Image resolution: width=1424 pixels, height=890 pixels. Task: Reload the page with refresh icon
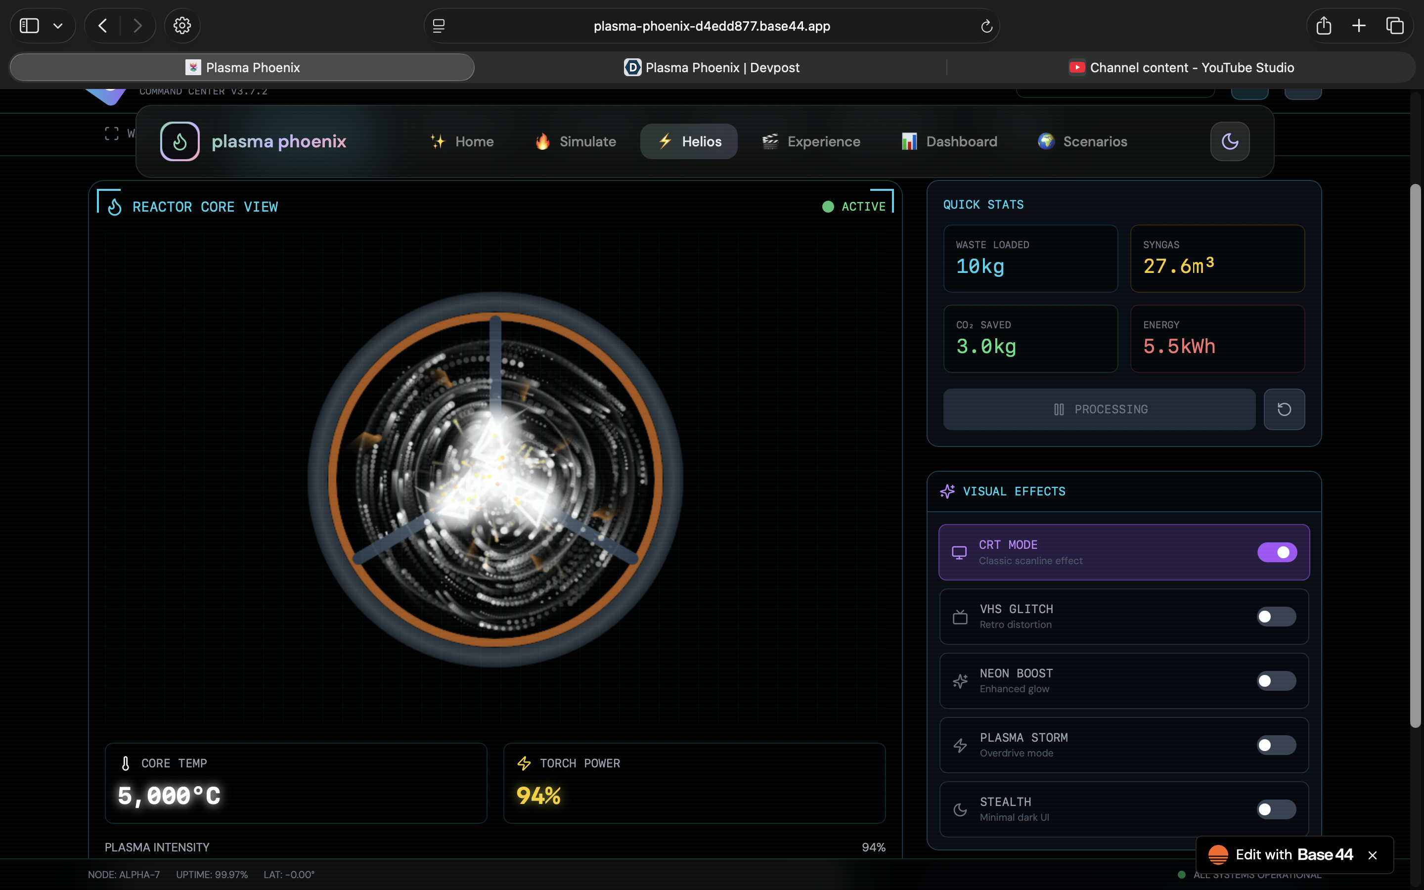(x=987, y=26)
